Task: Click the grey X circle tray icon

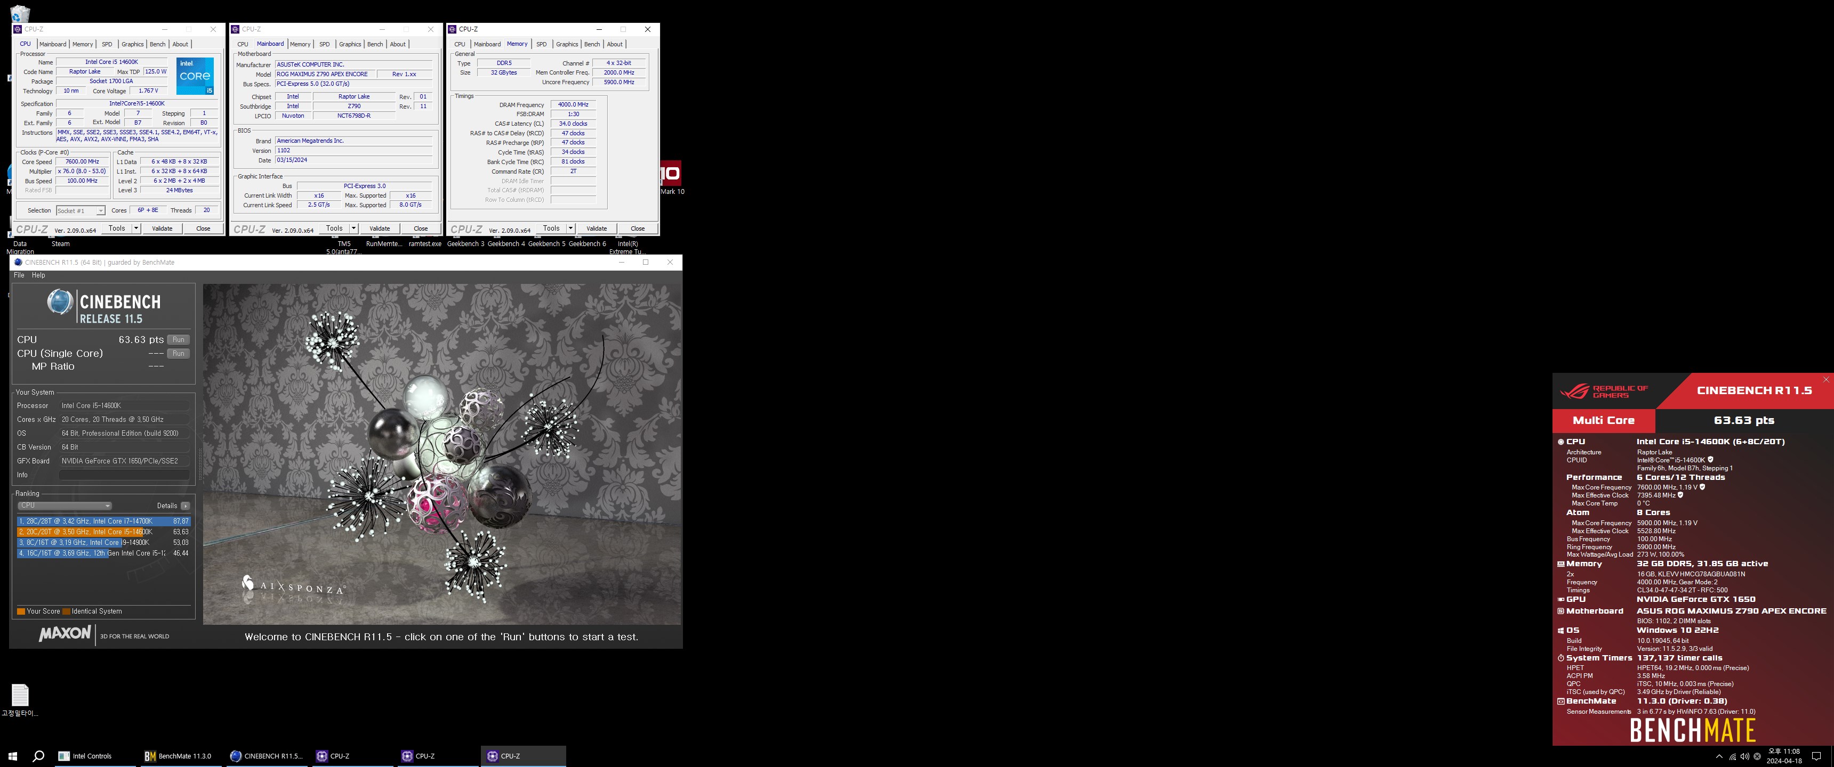Action: pos(1757,756)
